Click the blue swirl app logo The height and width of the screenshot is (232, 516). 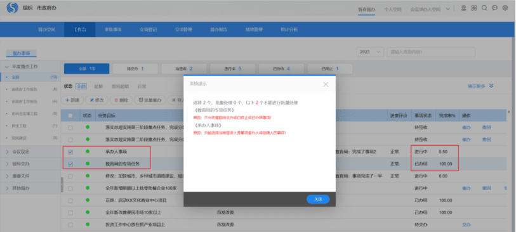(13, 8)
